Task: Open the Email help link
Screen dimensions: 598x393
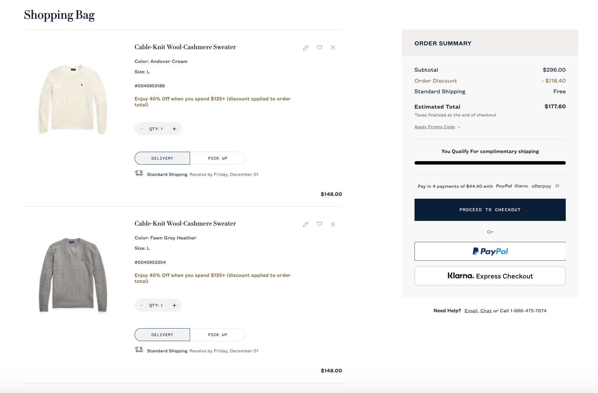Action: (x=471, y=311)
